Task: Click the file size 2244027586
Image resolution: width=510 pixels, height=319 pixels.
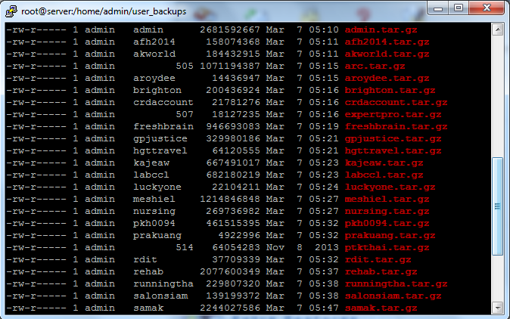Action: (x=230, y=308)
